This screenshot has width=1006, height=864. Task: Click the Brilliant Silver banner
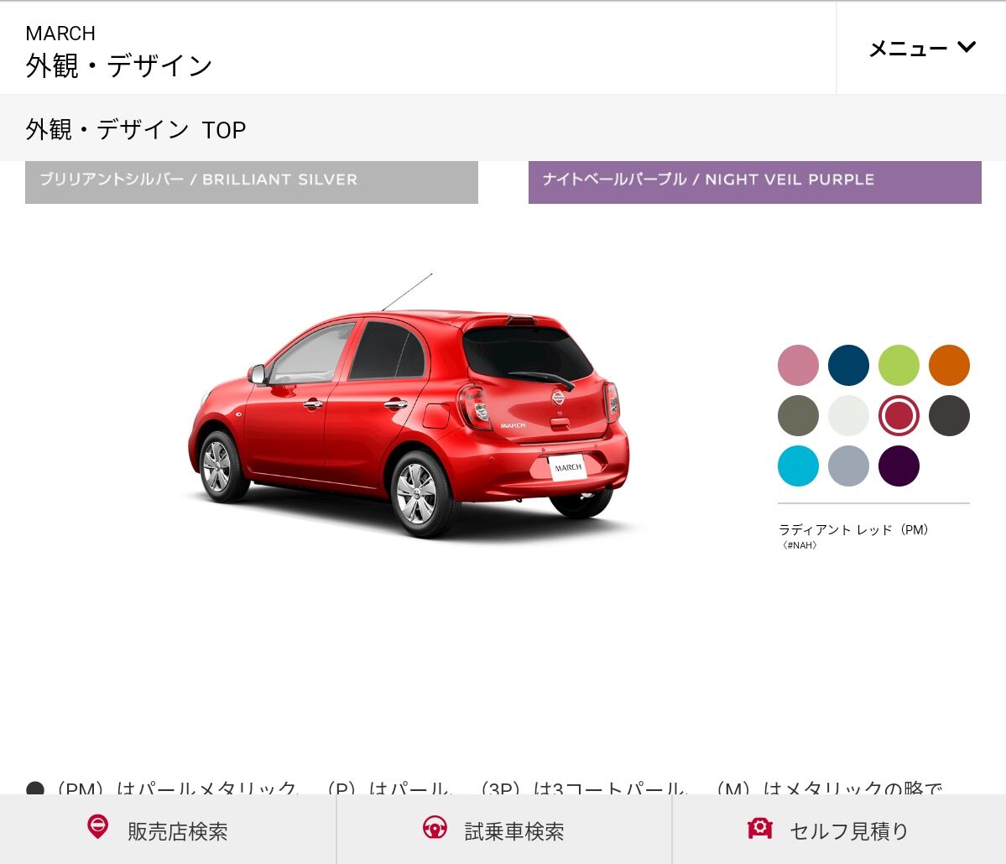click(252, 182)
